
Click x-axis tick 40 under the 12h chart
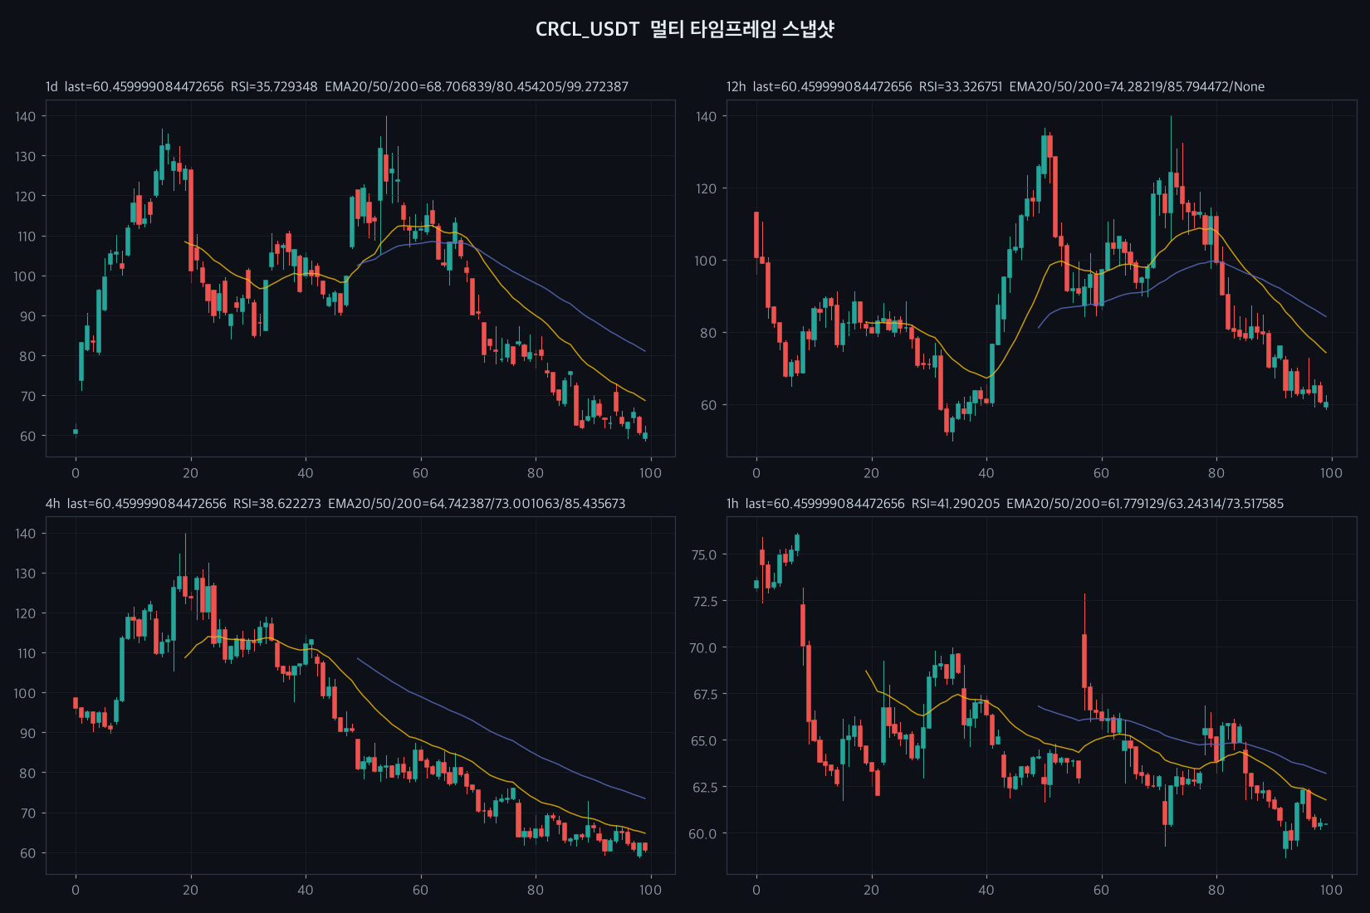986,472
